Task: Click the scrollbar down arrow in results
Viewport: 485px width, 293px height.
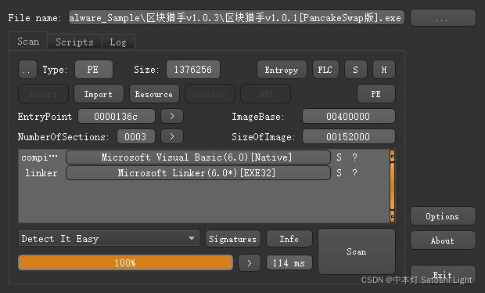Action: [x=392, y=216]
